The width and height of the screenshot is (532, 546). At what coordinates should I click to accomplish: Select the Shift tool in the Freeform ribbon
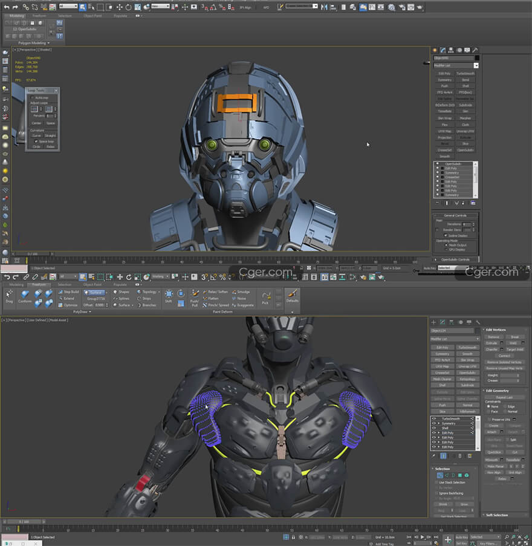click(169, 296)
